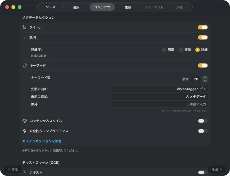Viewport: 230px width, 176px height.
Task: Click the keyword count decrement arrow
Action: coord(205,80)
